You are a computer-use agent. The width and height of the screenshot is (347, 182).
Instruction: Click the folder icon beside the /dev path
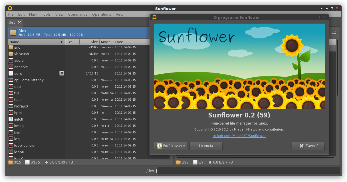13,32
